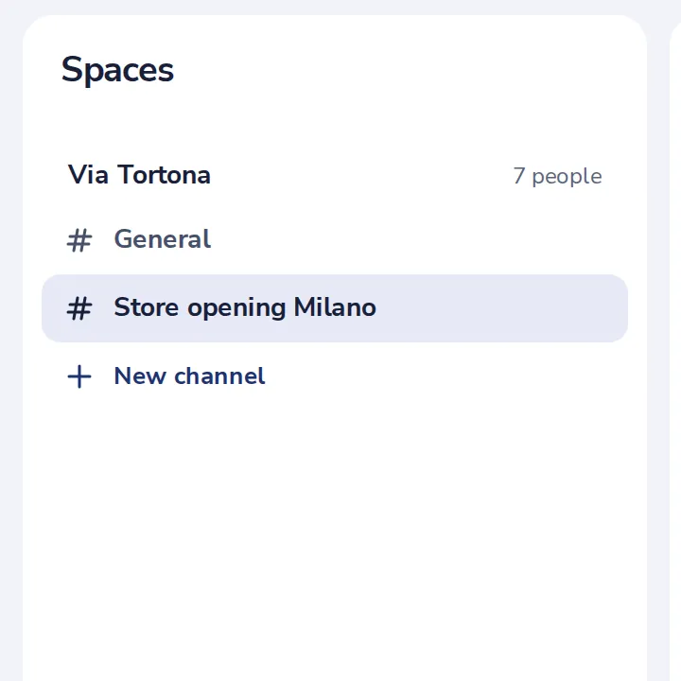Create a New channel
The width and height of the screenshot is (681, 681).
pyautogui.click(x=335, y=376)
